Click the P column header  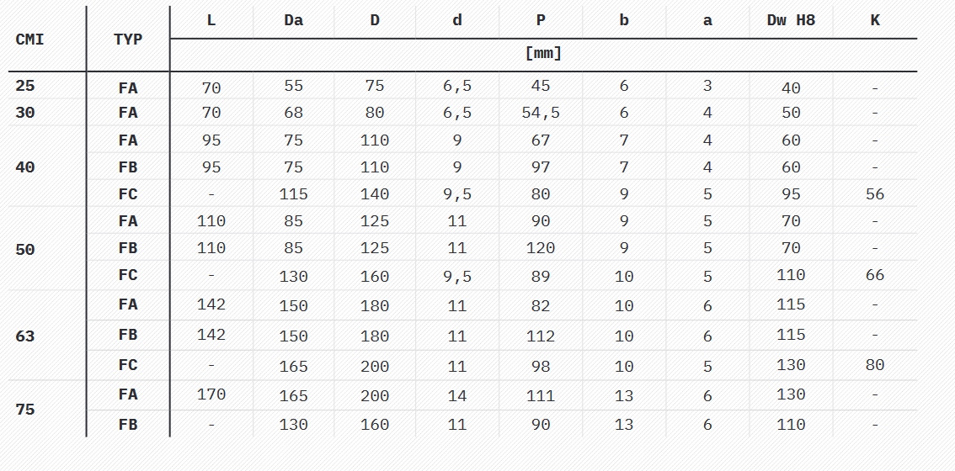tap(541, 21)
